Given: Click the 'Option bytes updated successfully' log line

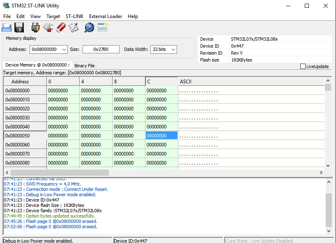Looking at the screenshot, I should pyautogui.click(x=50, y=216).
